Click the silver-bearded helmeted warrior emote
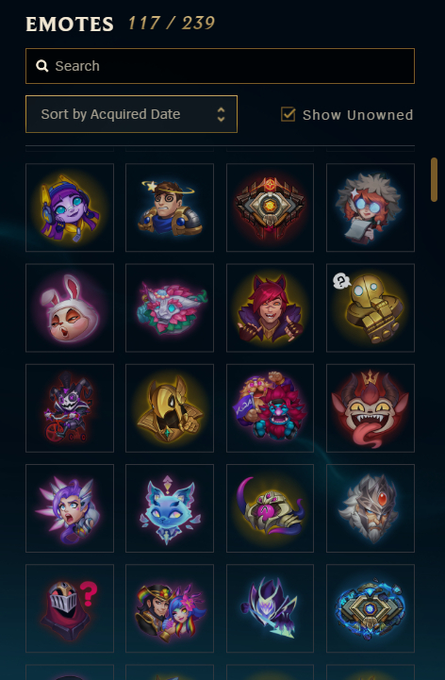This screenshot has height=680, width=445. (371, 507)
